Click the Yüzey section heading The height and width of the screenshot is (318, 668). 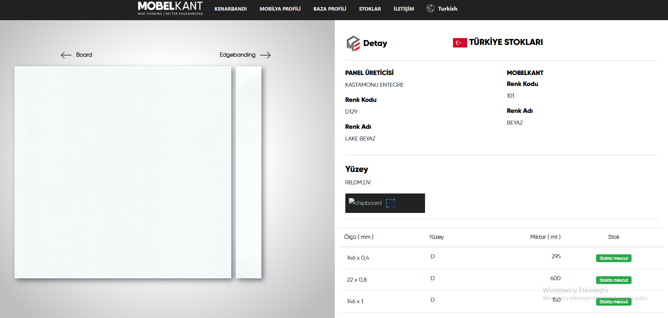coord(357,169)
